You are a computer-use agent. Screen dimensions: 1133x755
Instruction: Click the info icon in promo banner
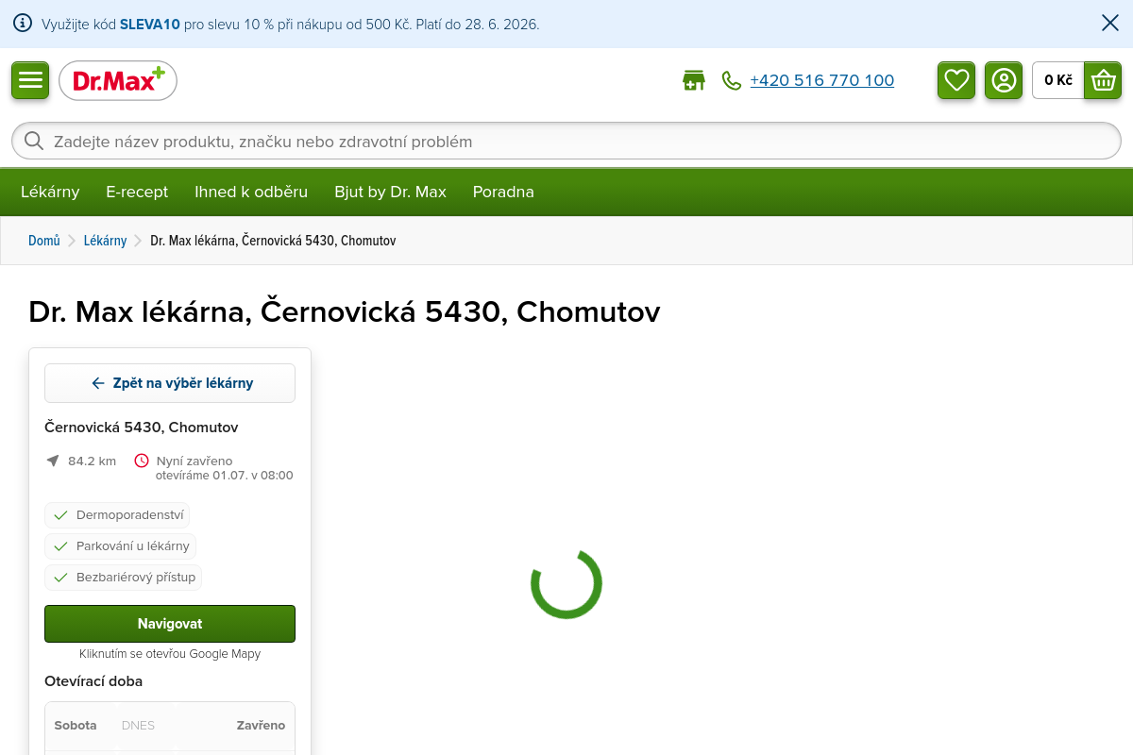[x=23, y=24]
